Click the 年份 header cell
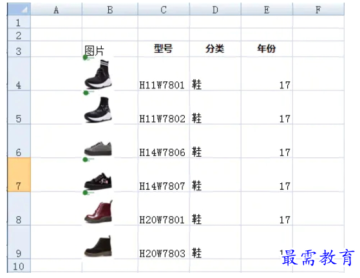This screenshot has height=278, width=360. (x=267, y=49)
